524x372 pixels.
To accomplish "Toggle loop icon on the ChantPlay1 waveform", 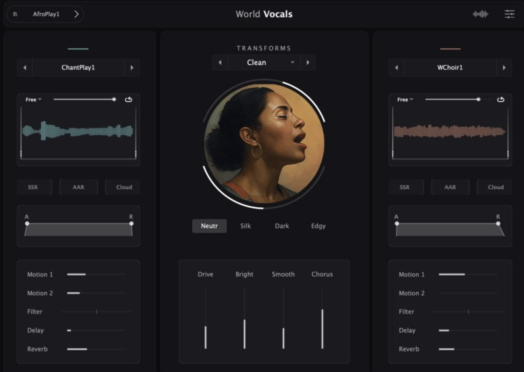I will [129, 100].
